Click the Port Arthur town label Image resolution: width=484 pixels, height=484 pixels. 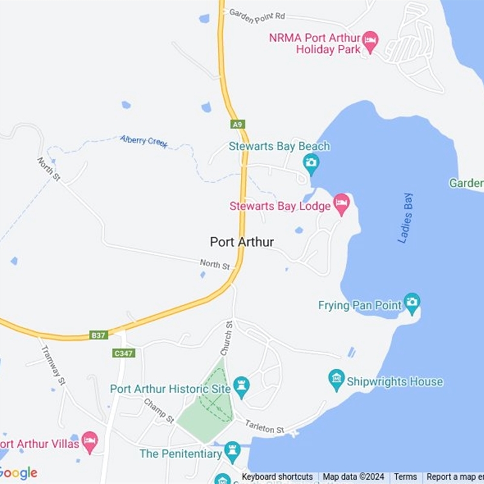tap(241, 242)
